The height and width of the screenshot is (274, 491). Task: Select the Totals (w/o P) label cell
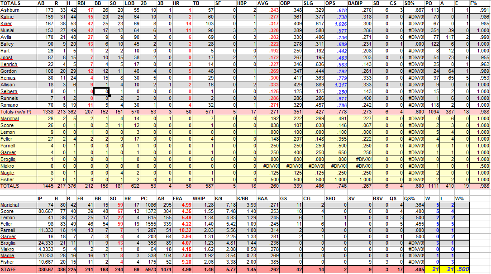[x=19, y=112]
